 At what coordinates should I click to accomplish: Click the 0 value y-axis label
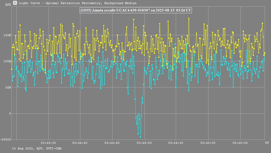(x=10, y=114)
